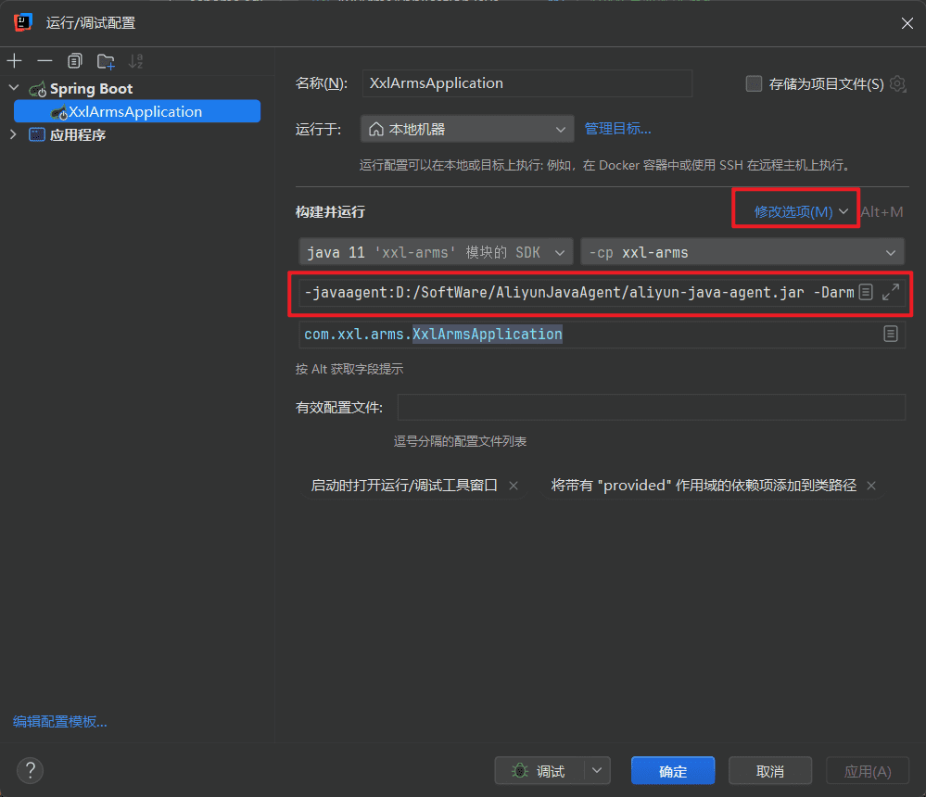Open gear settings next to store as project file
Viewport: 926px width, 797px height.
897,83
